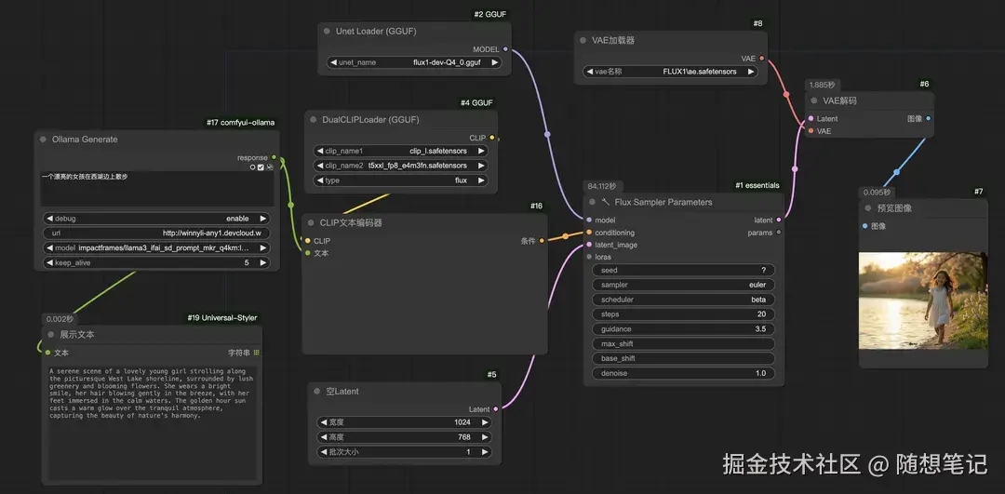Image resolution: width=1005 pixels, height=494 pixels.
Task: Click the steps field showing 20
Action: click(x=683, y=314)
